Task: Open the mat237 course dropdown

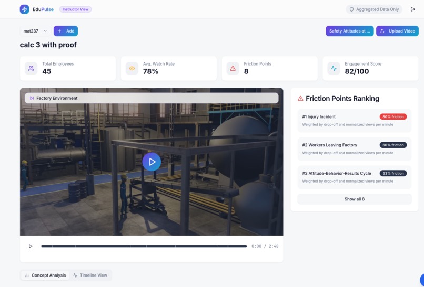Action: point(35,31)
